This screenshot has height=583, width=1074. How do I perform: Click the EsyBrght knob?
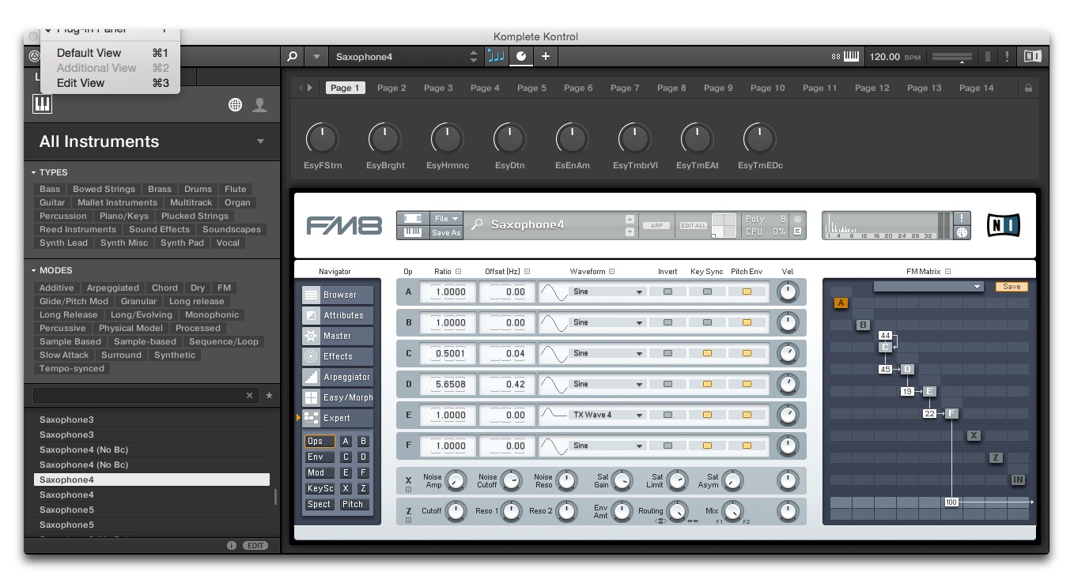[x=385, y=139]
